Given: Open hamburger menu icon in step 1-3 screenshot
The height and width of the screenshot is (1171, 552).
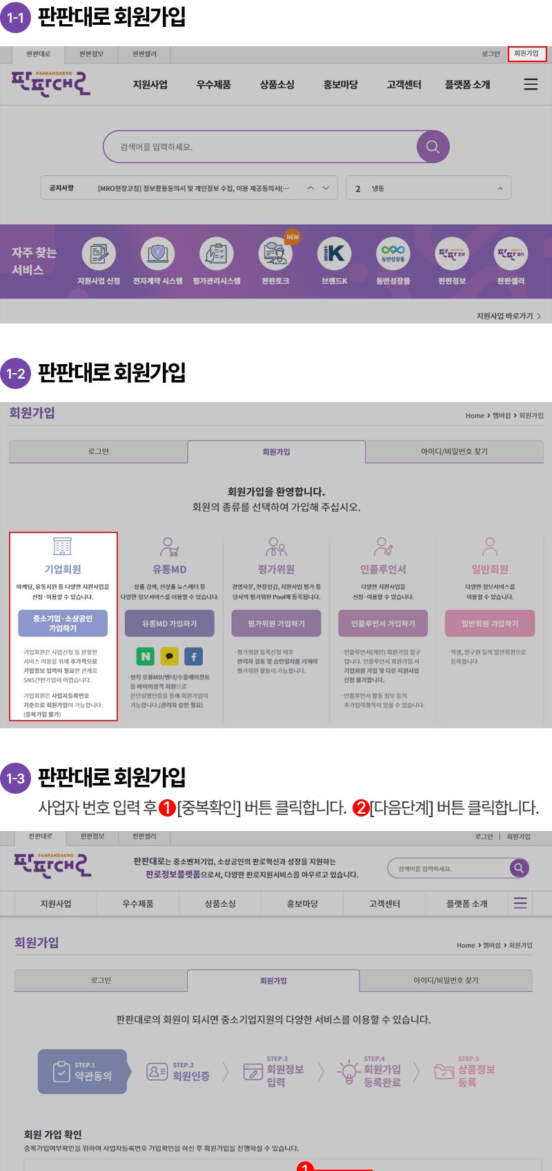Looking at the screenshot, I should (x=521, y=903).
